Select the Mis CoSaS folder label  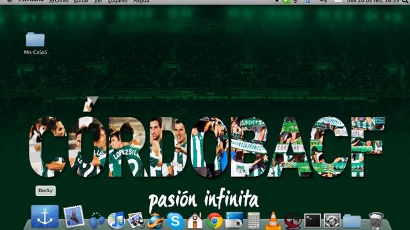pos(36,52)
